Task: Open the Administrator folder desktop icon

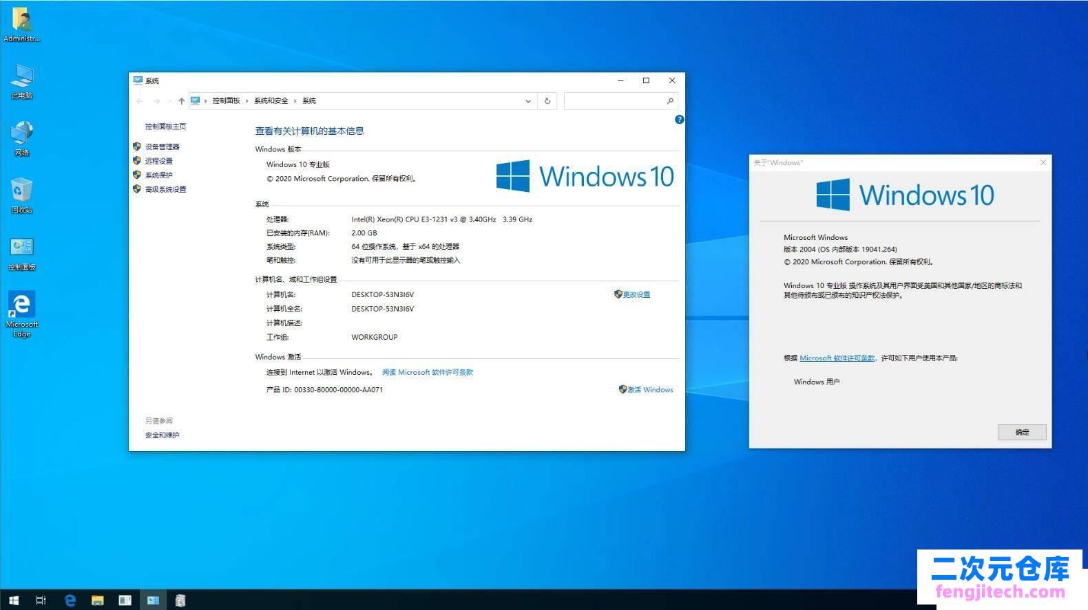Action: pos(22,25)
